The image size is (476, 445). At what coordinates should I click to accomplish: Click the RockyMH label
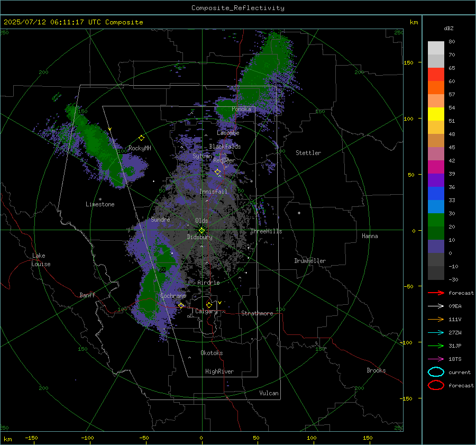(x=140, y=148)
